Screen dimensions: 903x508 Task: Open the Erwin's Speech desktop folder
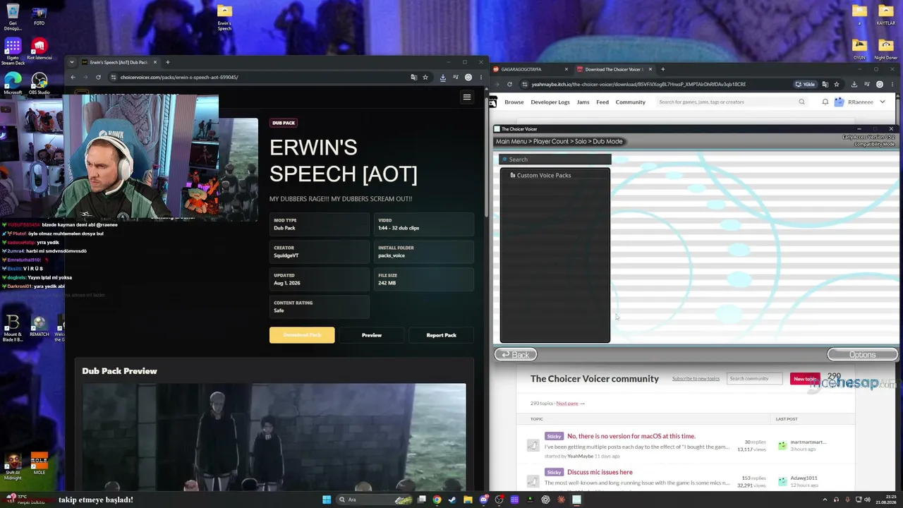pyautogui.click(x=224, y=17)
